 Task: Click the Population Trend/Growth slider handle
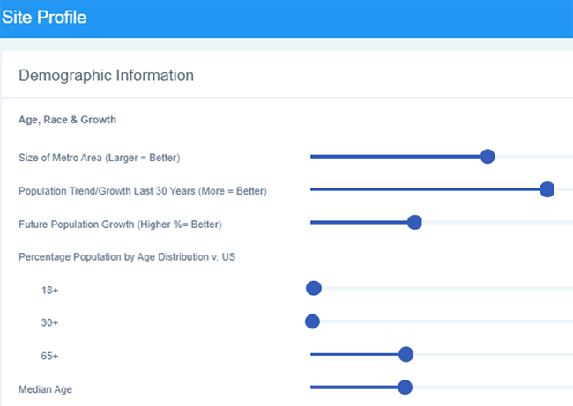point(547,189)
